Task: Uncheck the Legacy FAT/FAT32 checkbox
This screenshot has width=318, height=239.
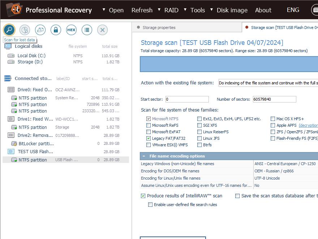Action: [149, 138]
